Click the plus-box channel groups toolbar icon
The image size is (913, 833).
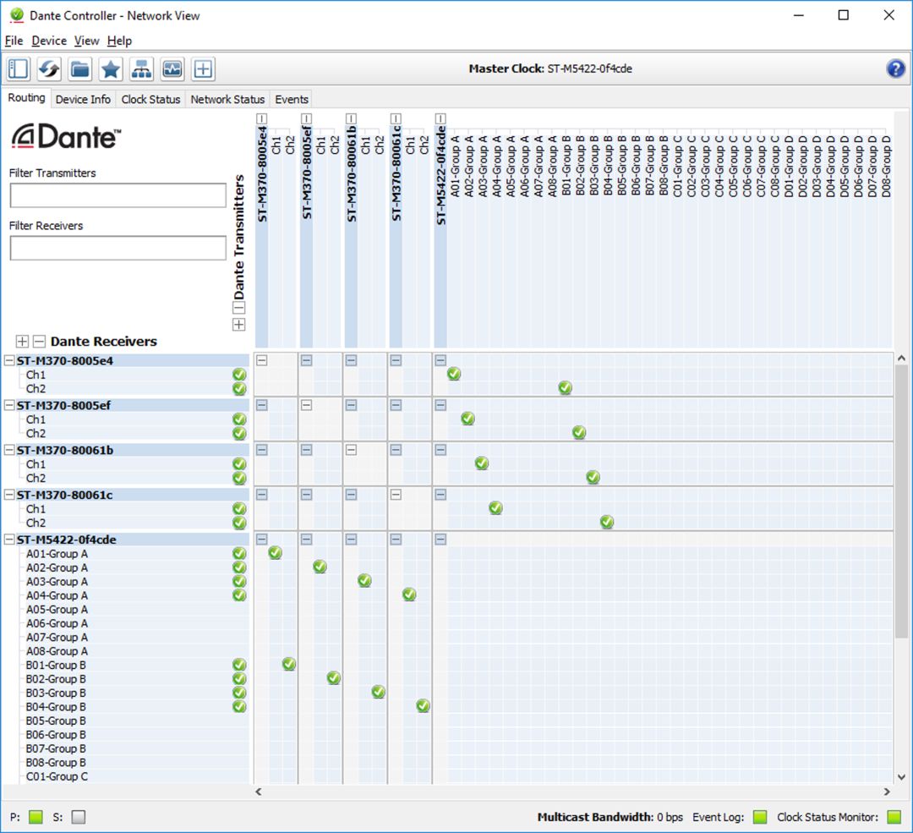pos(203,69)
